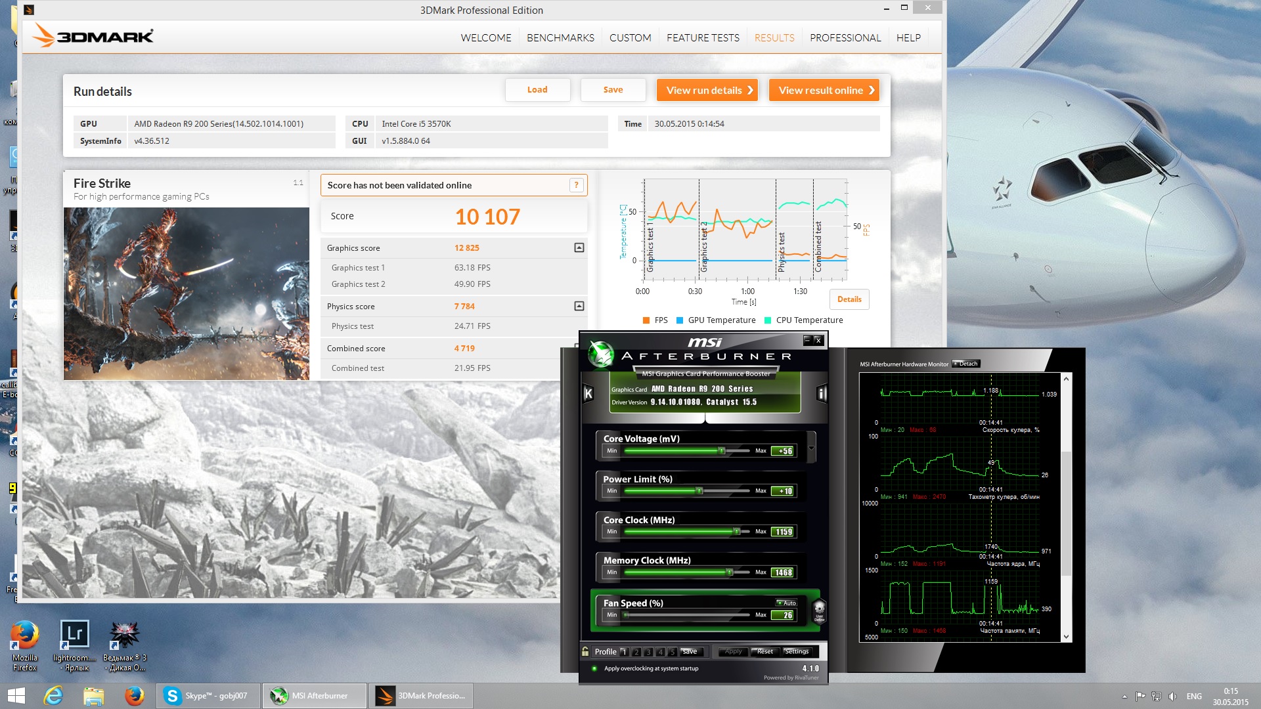Select Afterburner profile slot 2
This screenshot has width=1261, height=709.
[x=636, y=652]
